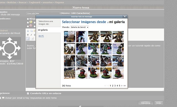Select radio button next to red posticon
The width and height of the screenshot is (177, 107).
(28, 26)
